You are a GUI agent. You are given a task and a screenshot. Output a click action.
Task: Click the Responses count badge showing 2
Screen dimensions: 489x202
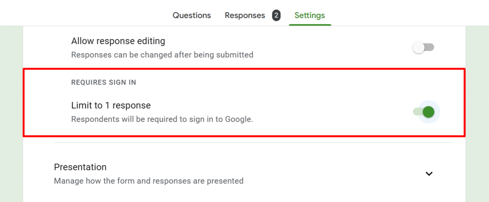tap(276, 15)
